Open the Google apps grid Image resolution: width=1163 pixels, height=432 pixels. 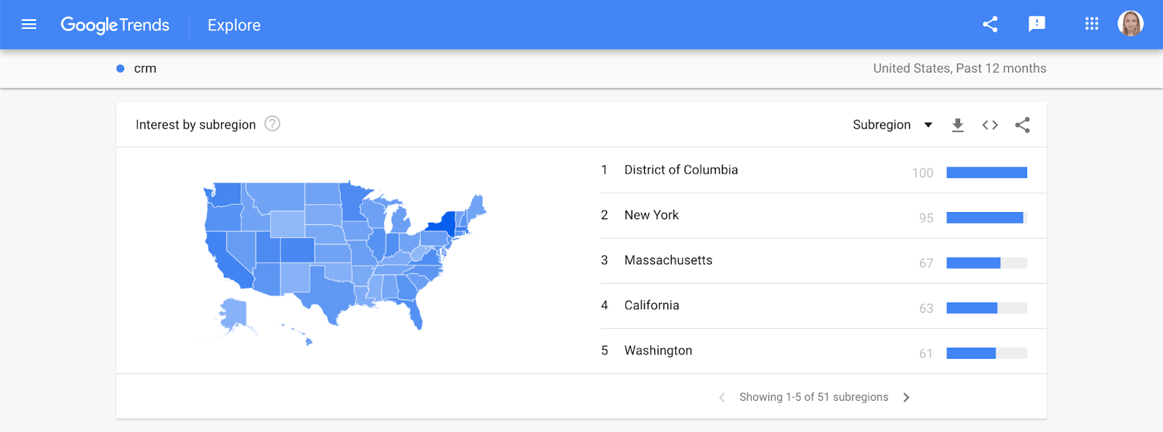1092,24
